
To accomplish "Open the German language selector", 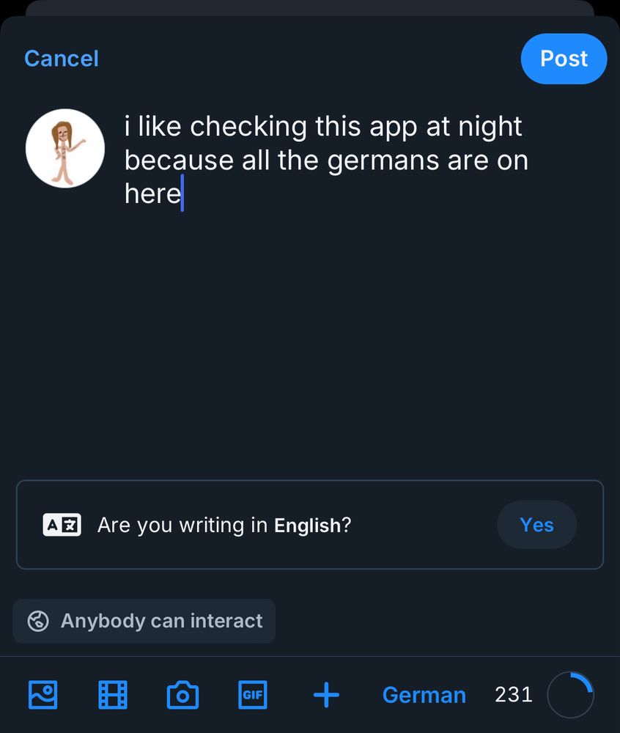I will coord(424,695).
